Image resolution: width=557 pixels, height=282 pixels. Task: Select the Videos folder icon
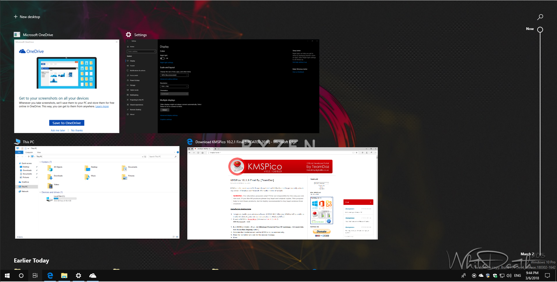[x=50, y=185]
